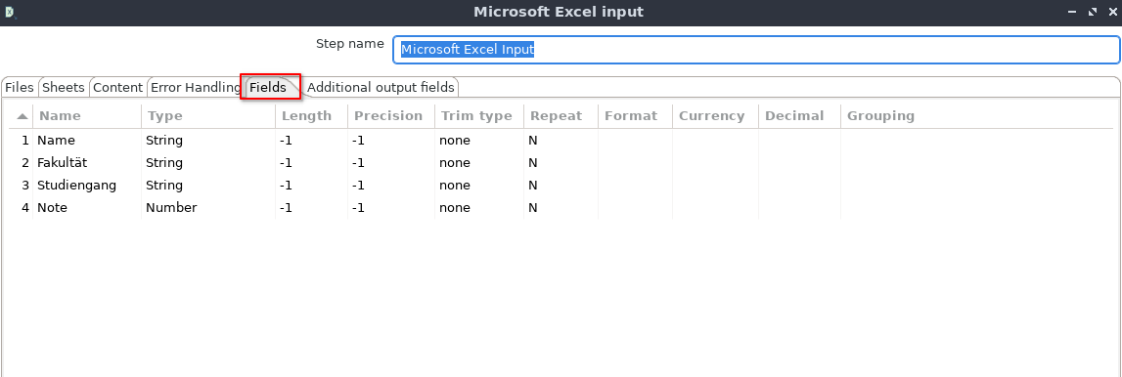
Task: Click Length '-1' in the Note row
Action: pos(311,208)
